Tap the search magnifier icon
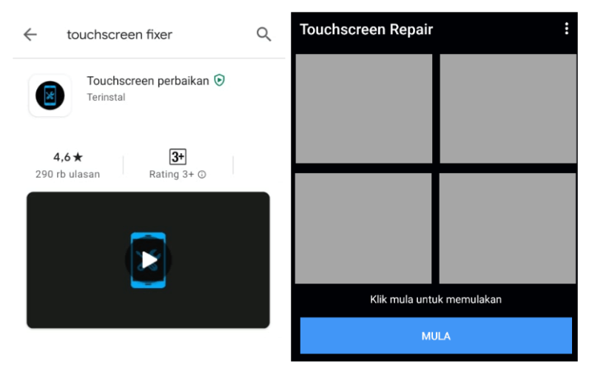Image resolution: width=592 pixels, height=370 pixels. 263,34
